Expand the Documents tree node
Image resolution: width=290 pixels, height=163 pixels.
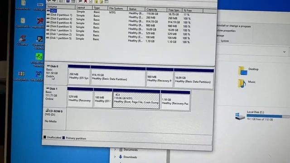pos(115,149)
